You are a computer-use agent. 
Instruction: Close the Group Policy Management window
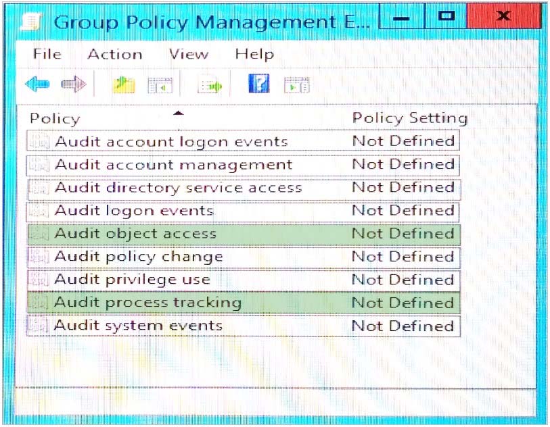pyautogui.click(x=504, y=16)
